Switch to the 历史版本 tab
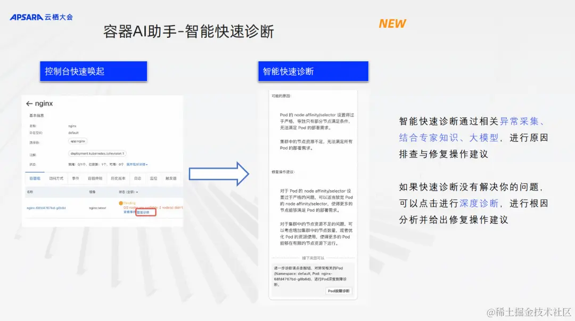Viewport: 575px width, 321px height. pos(118,178)
